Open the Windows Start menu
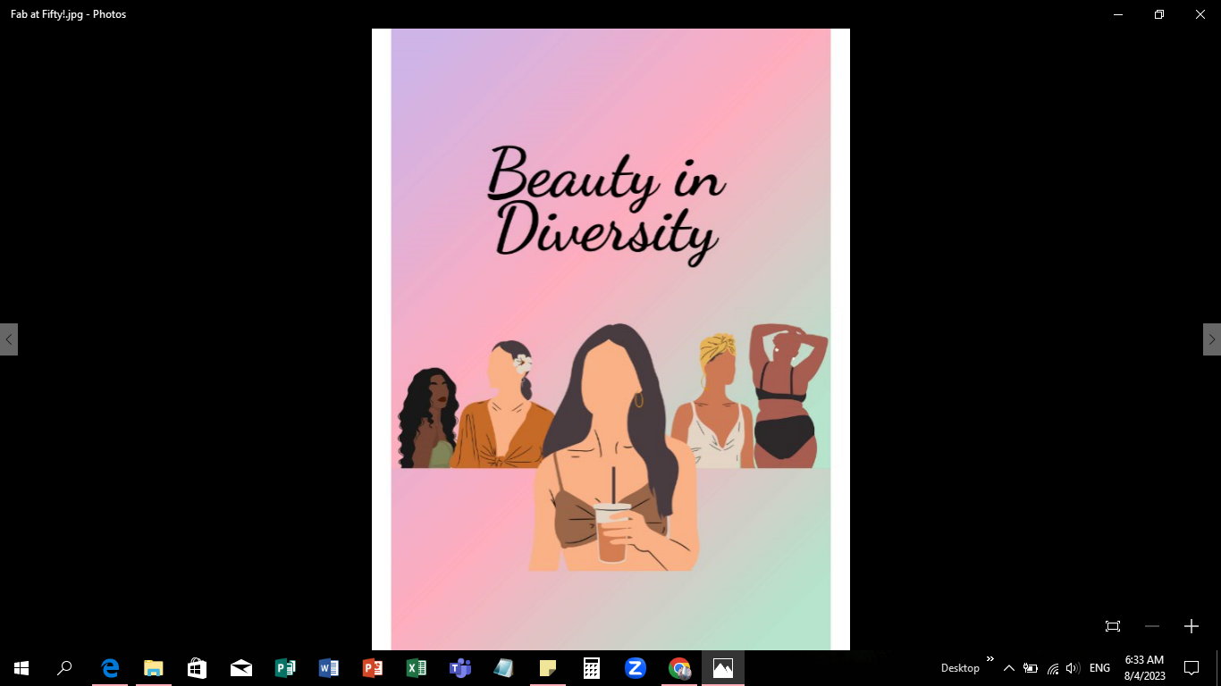This screenshot has width=1221, height=686. click(21, 667)
